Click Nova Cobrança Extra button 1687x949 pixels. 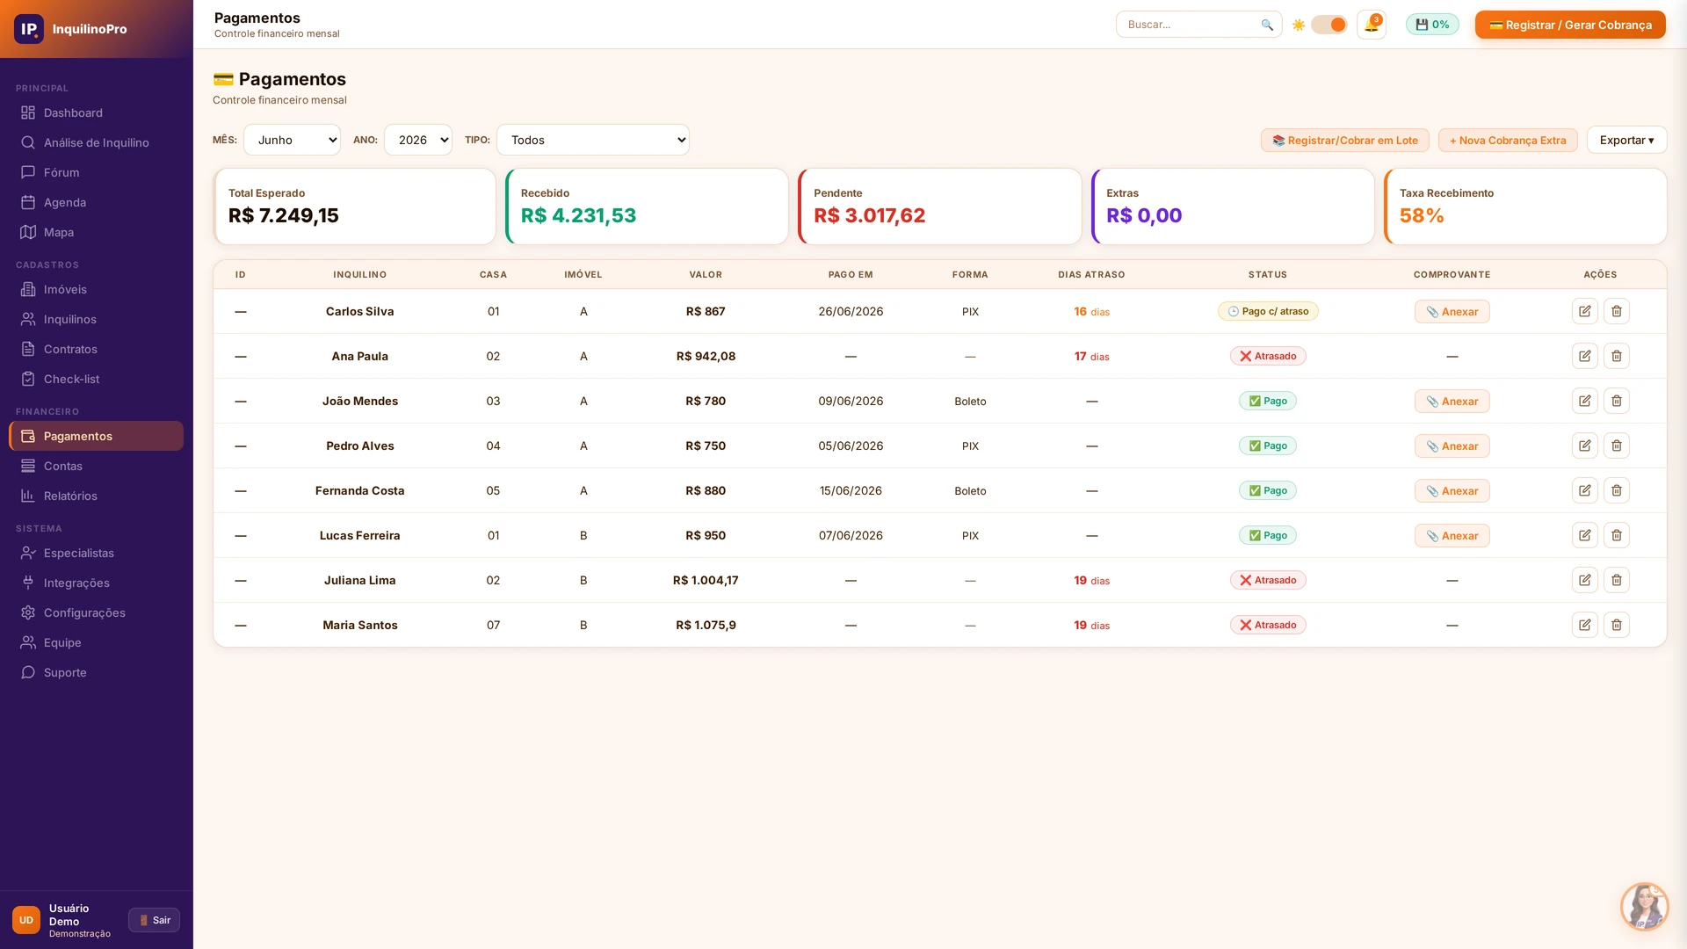pos(1508,141)
